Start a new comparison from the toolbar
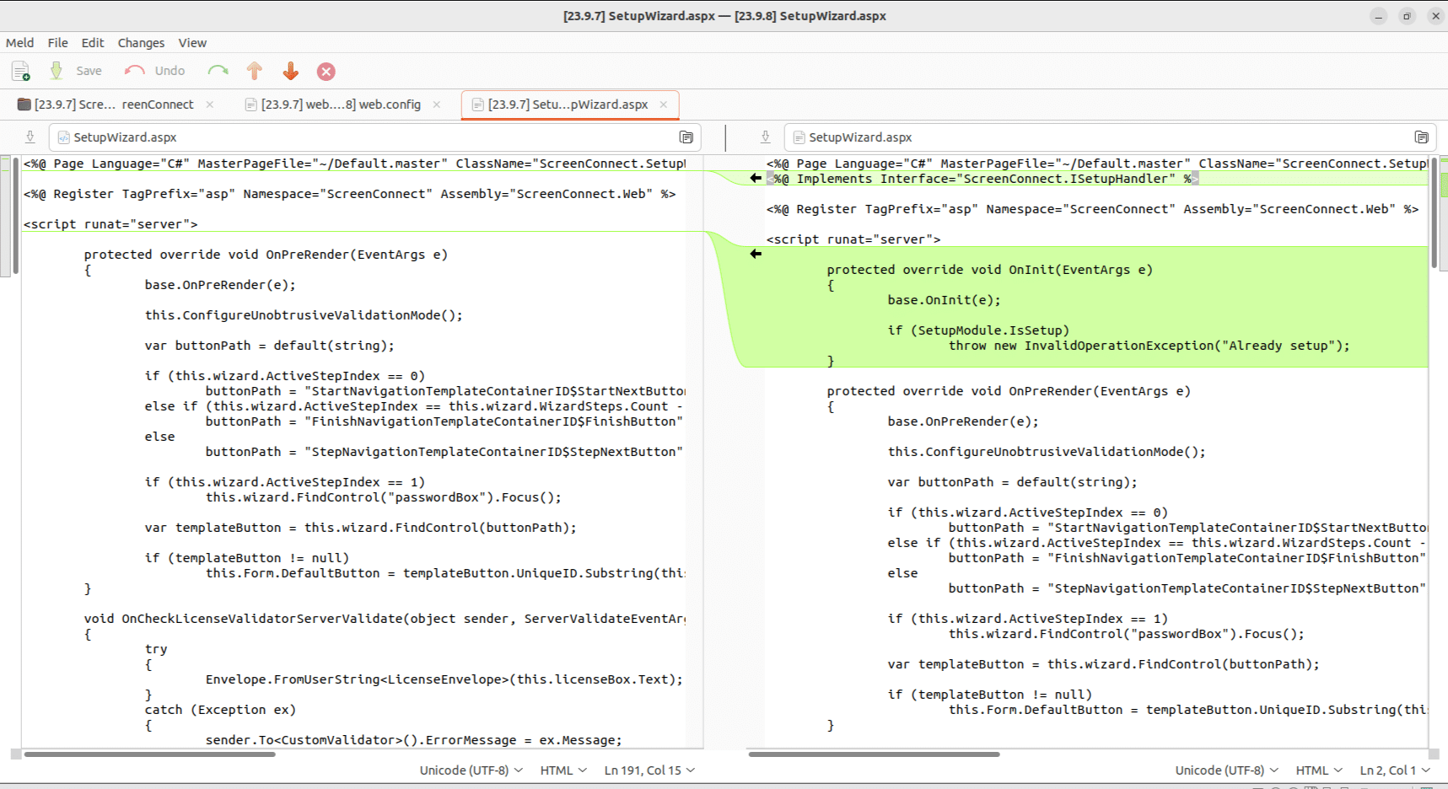The image size is (1448, 789). tap(20, 71)
